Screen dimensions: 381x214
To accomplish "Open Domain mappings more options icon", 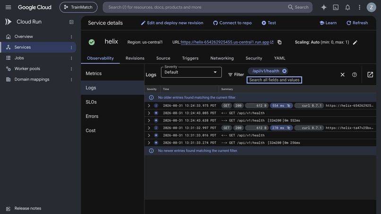I will [x=71, y=79].
